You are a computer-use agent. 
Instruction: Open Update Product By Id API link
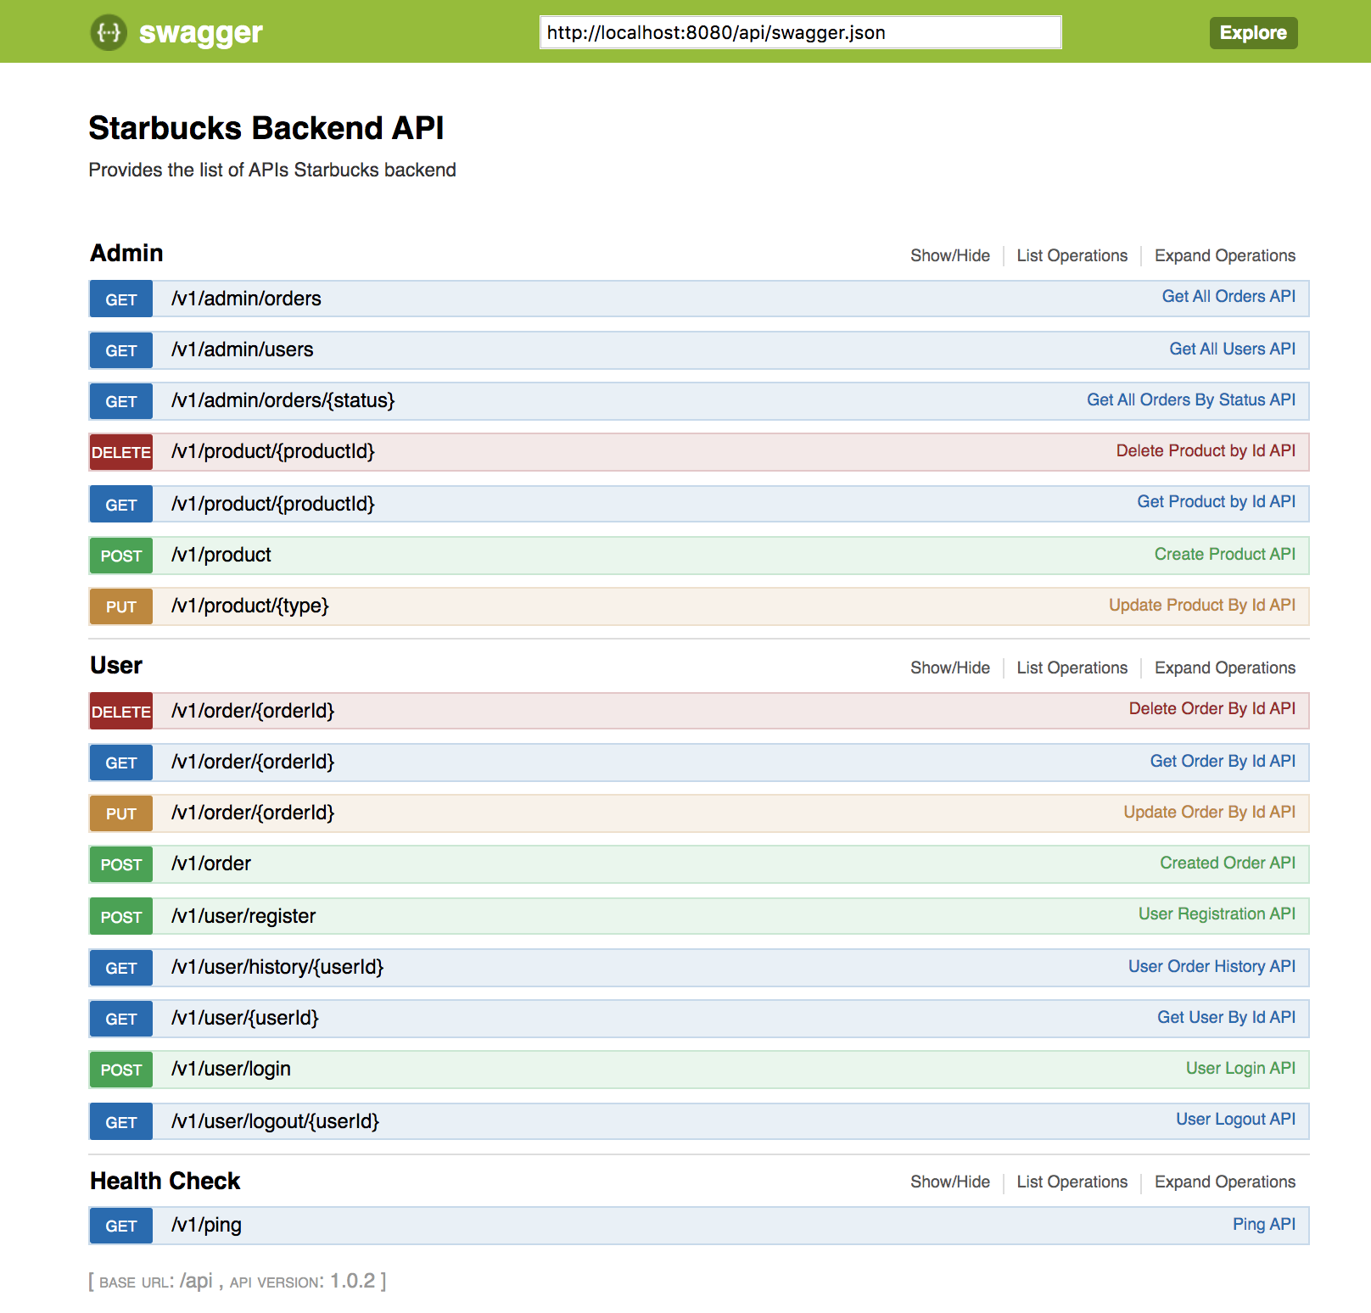click(x=1202, y=605)
